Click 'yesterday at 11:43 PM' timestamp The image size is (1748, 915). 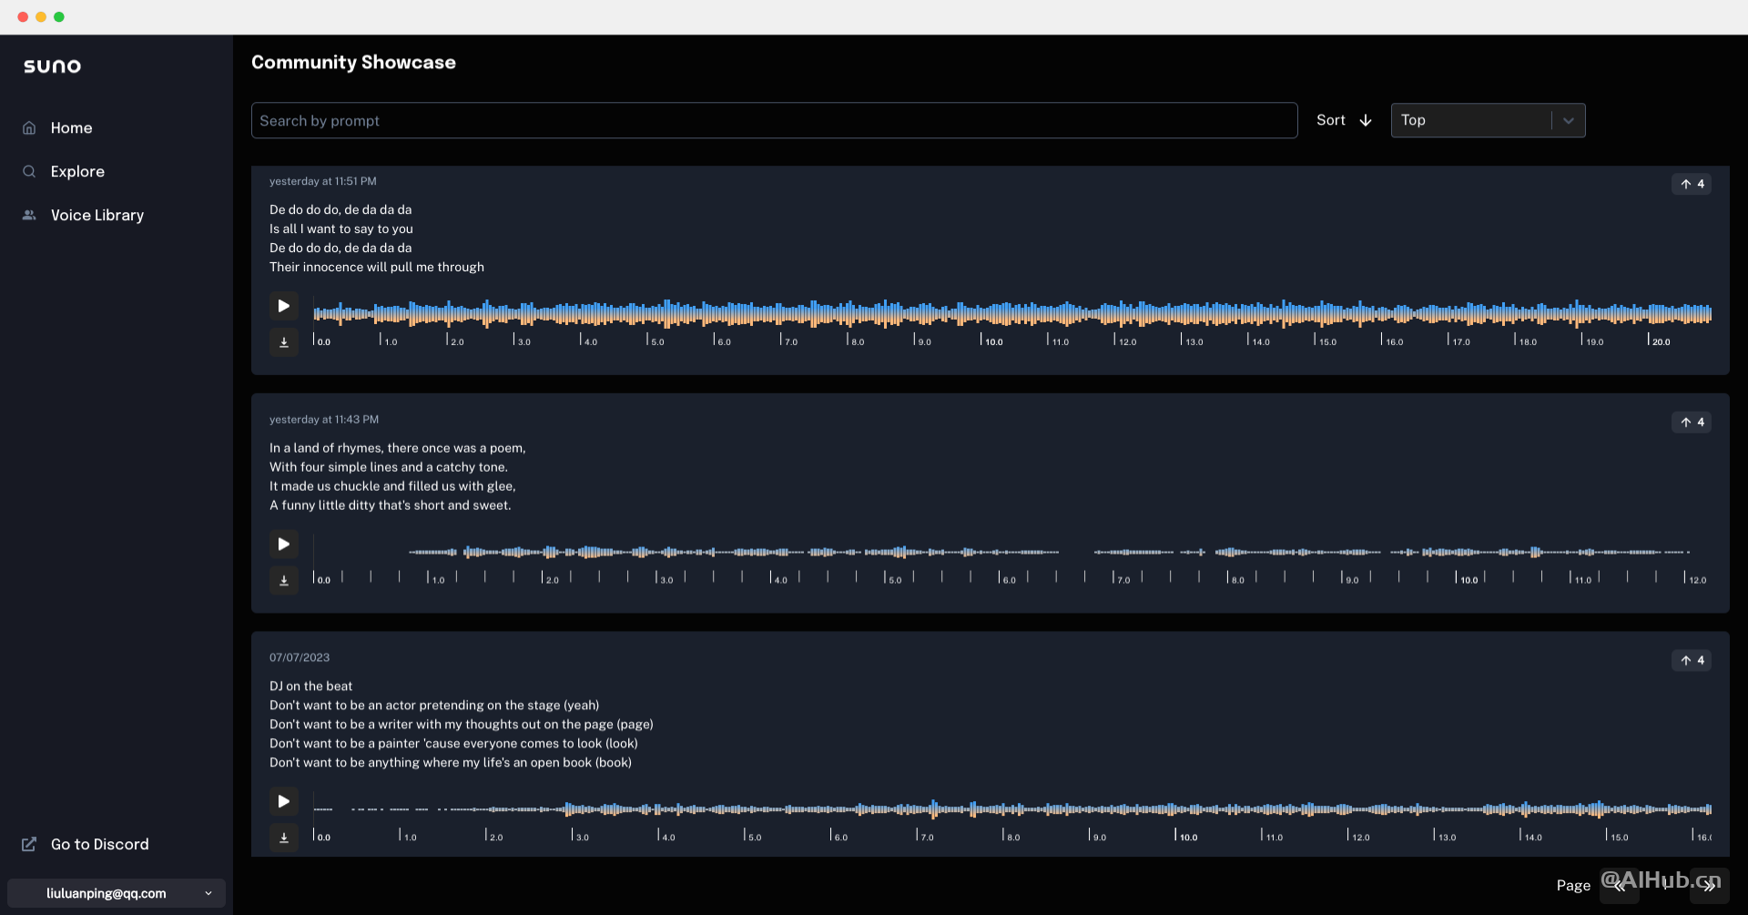[324, 420]
